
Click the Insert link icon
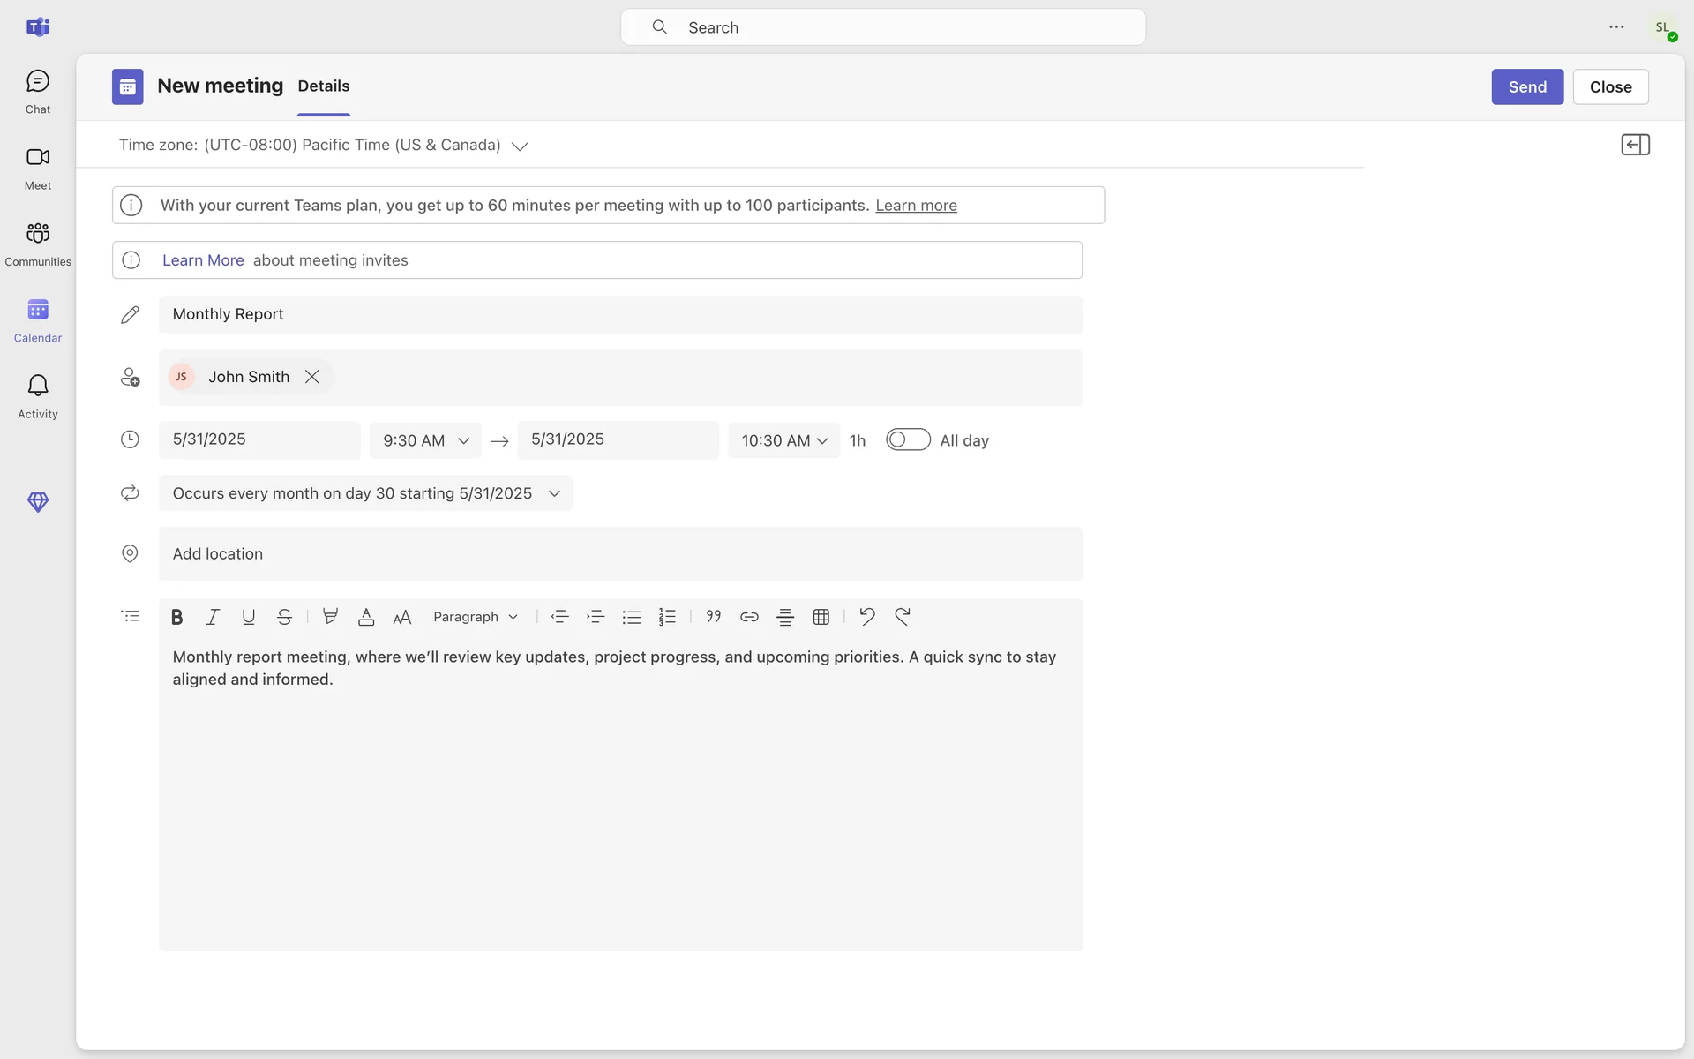point(749,617)
